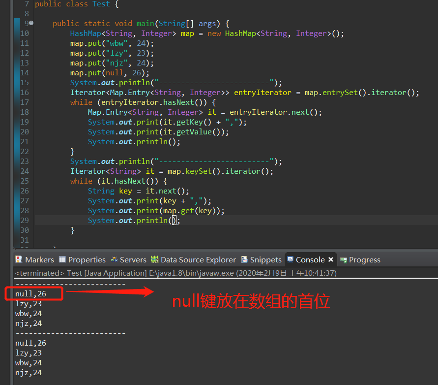Click the "main" method name
The height and width of the screenshot is (385, 438).
tap(145, 24)
